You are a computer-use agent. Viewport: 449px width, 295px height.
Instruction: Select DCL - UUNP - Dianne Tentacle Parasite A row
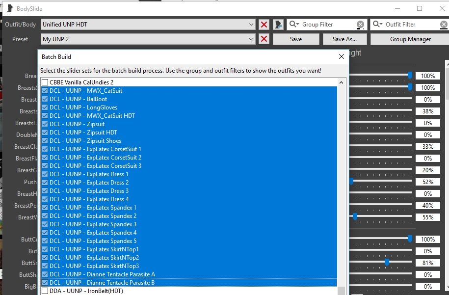tap(189, 274)
